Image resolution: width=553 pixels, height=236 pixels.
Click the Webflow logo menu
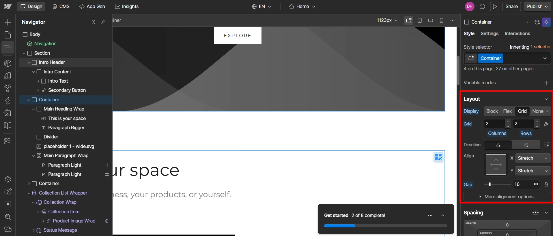click(x=8, y=6)
